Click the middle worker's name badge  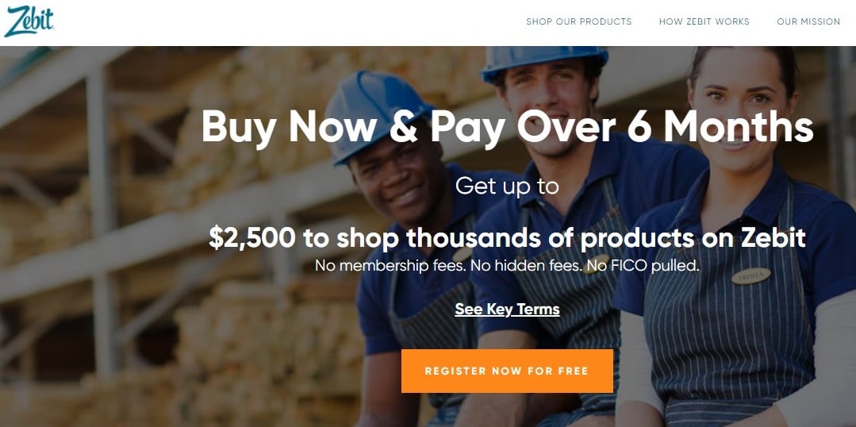596,264
